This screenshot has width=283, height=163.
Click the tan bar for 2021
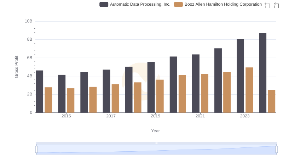click(x=205, y=93)
